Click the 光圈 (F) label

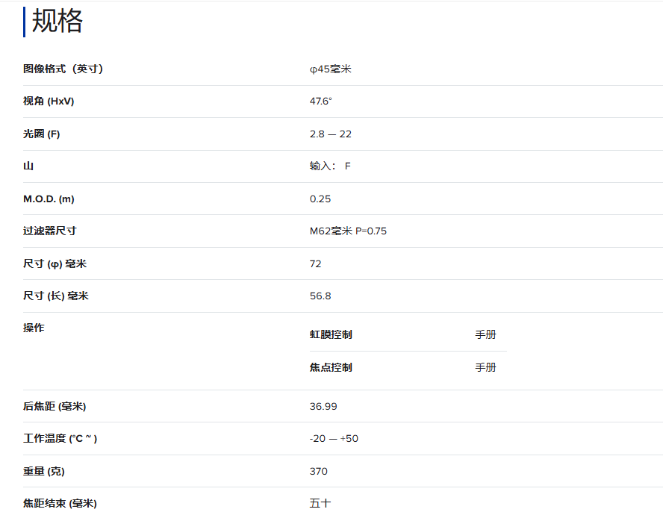(41, 134)
